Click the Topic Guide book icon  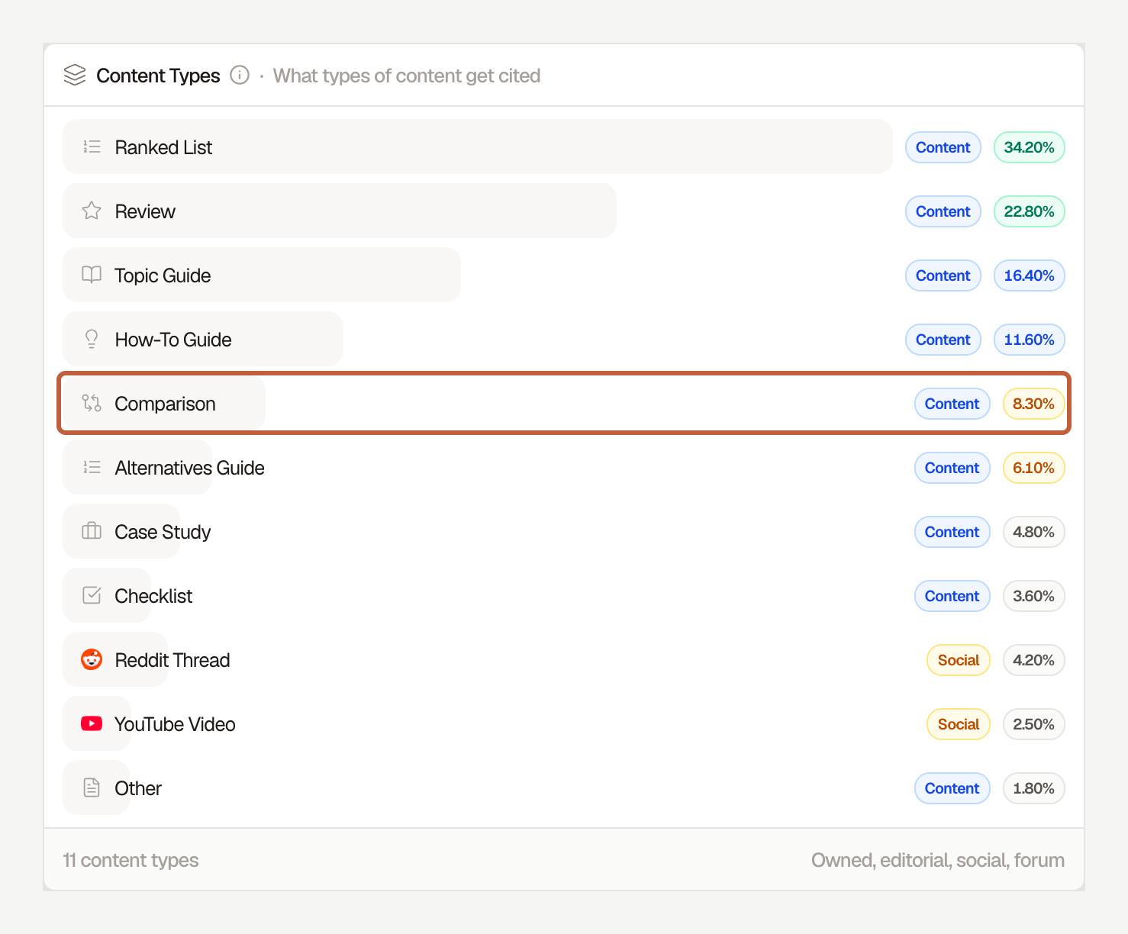pyautogui.click(x=92, y=275)
